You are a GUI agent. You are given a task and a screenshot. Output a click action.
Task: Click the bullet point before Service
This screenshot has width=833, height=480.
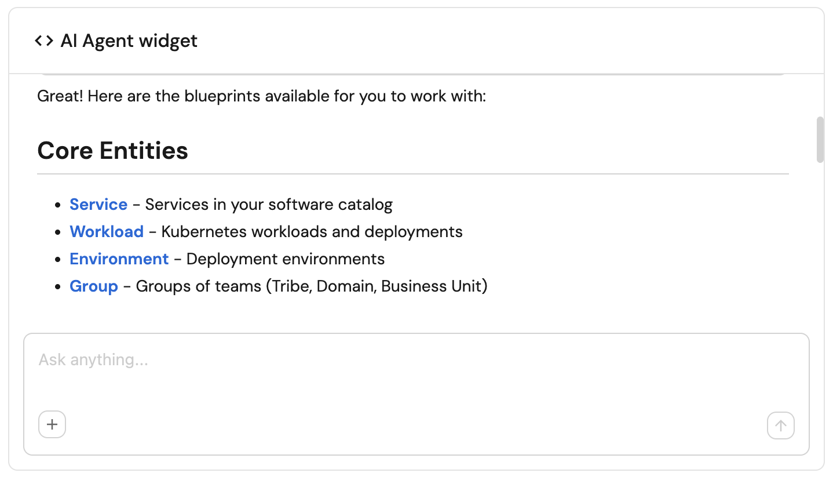tap(57, 205)
